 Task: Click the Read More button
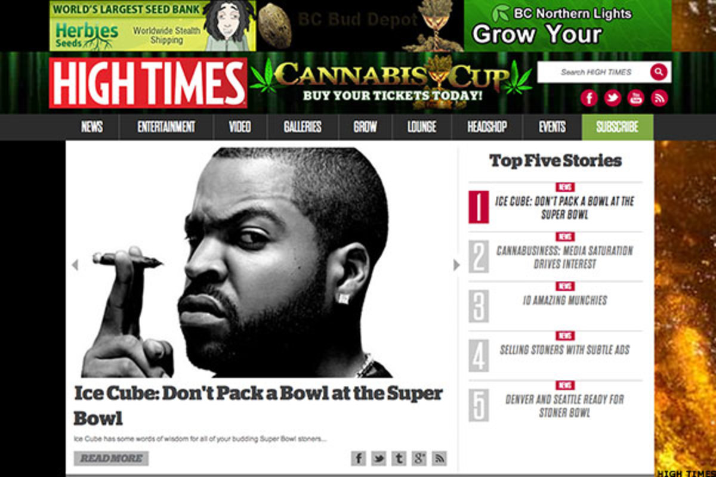111,458
